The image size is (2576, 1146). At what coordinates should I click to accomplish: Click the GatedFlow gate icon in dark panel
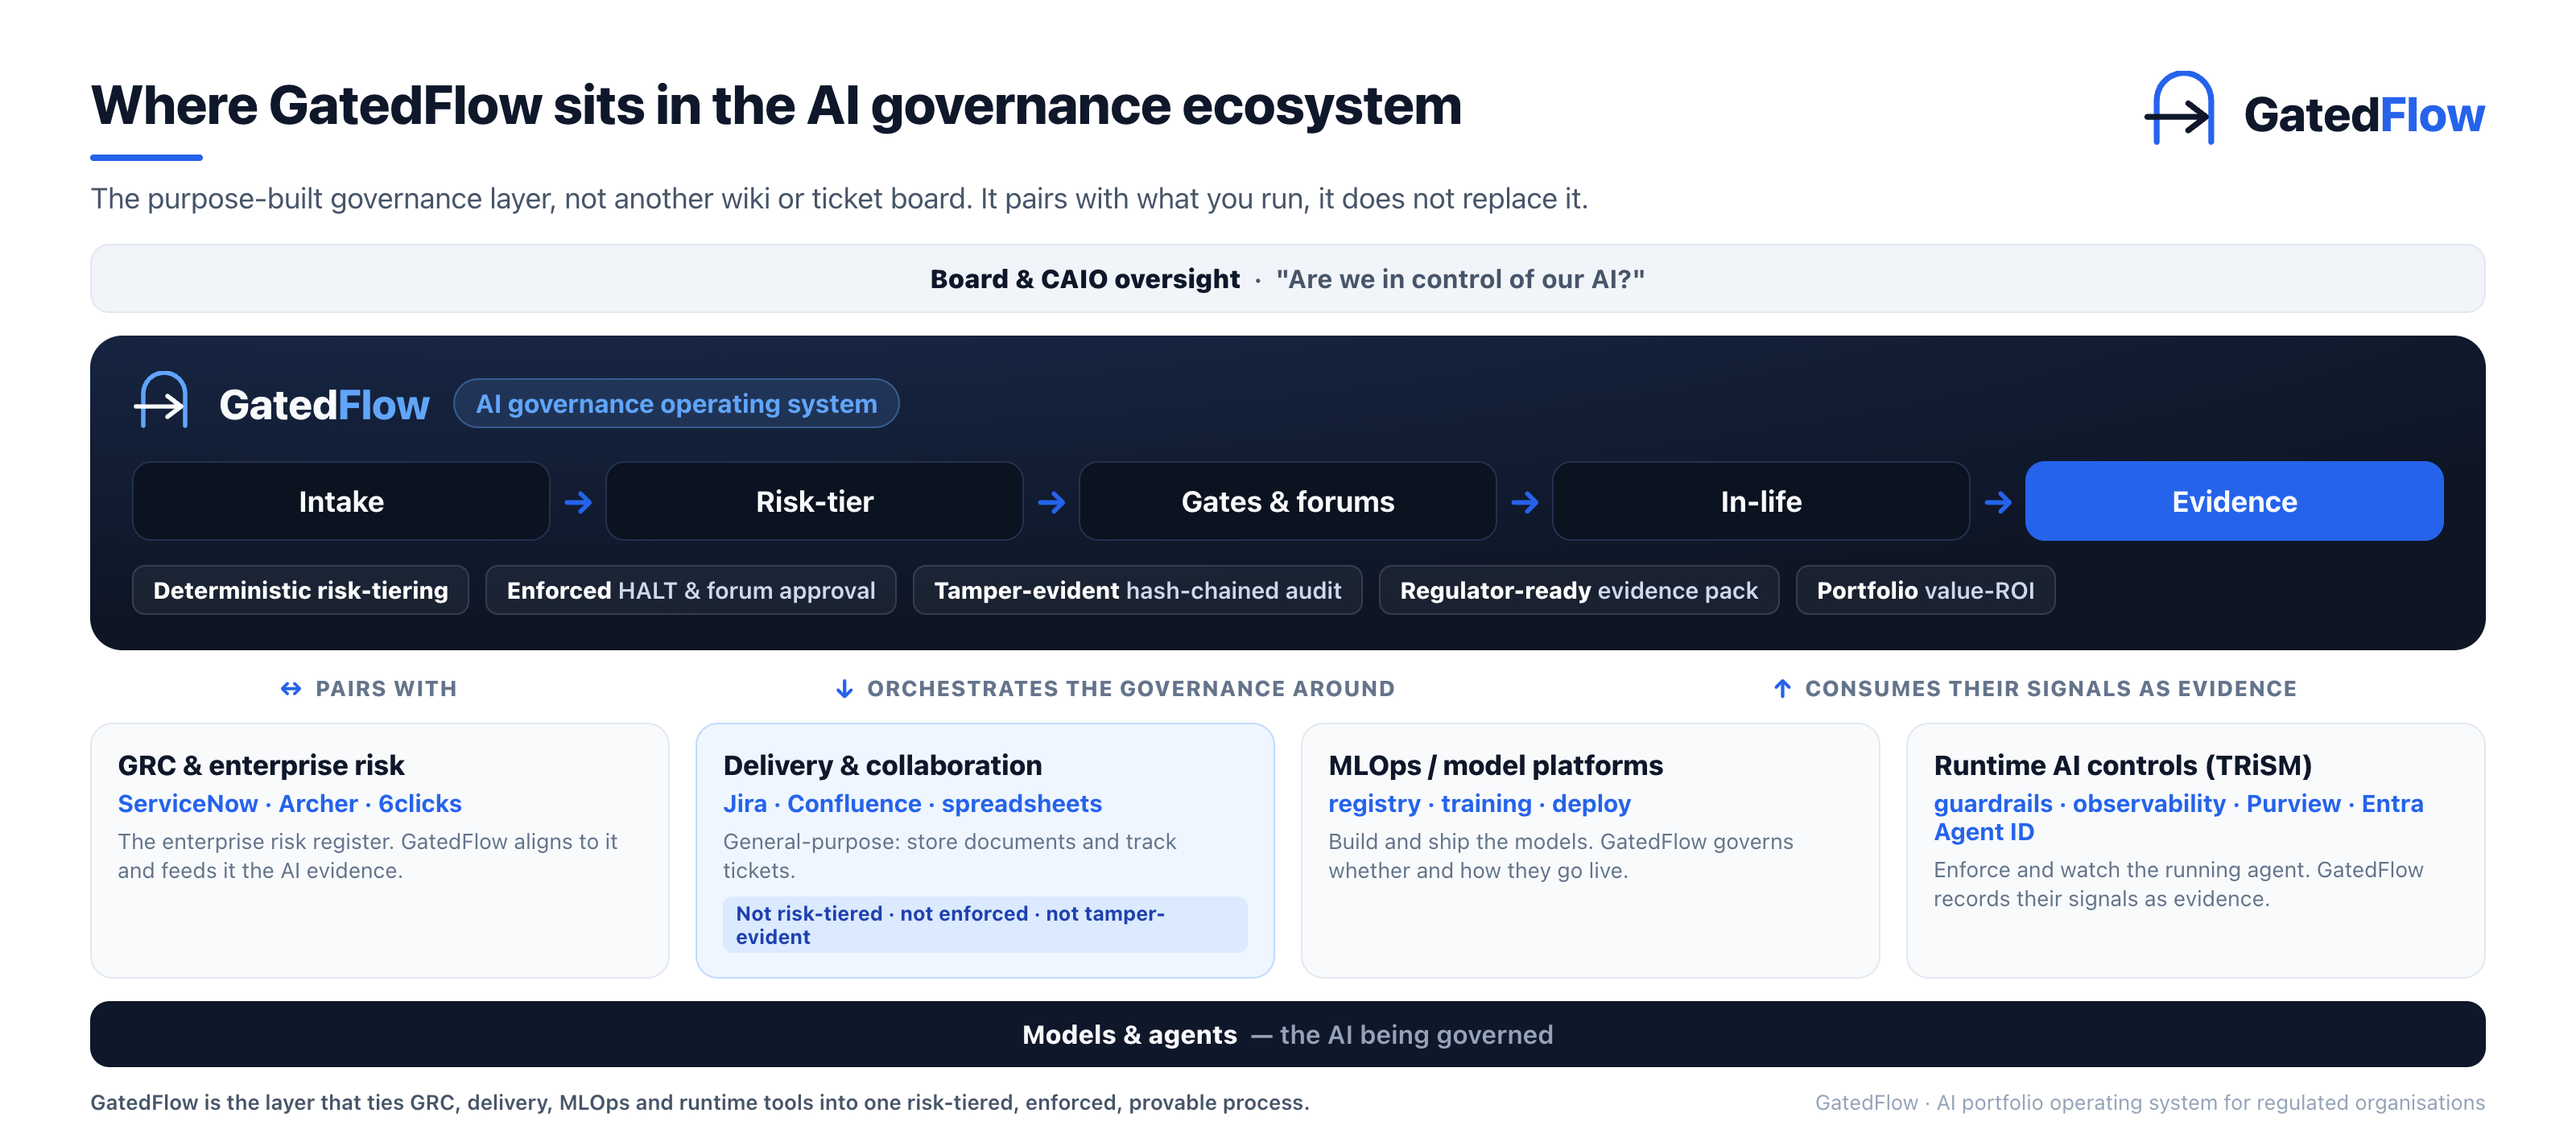click(x=162, y=399)
